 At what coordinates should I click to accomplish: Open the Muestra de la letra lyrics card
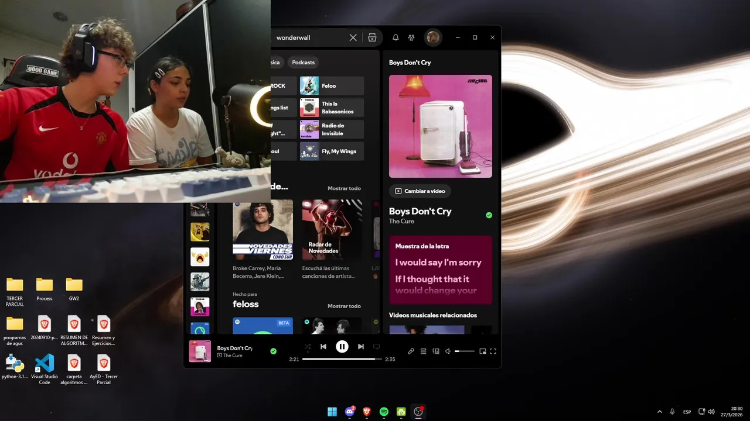pos(441,270)
